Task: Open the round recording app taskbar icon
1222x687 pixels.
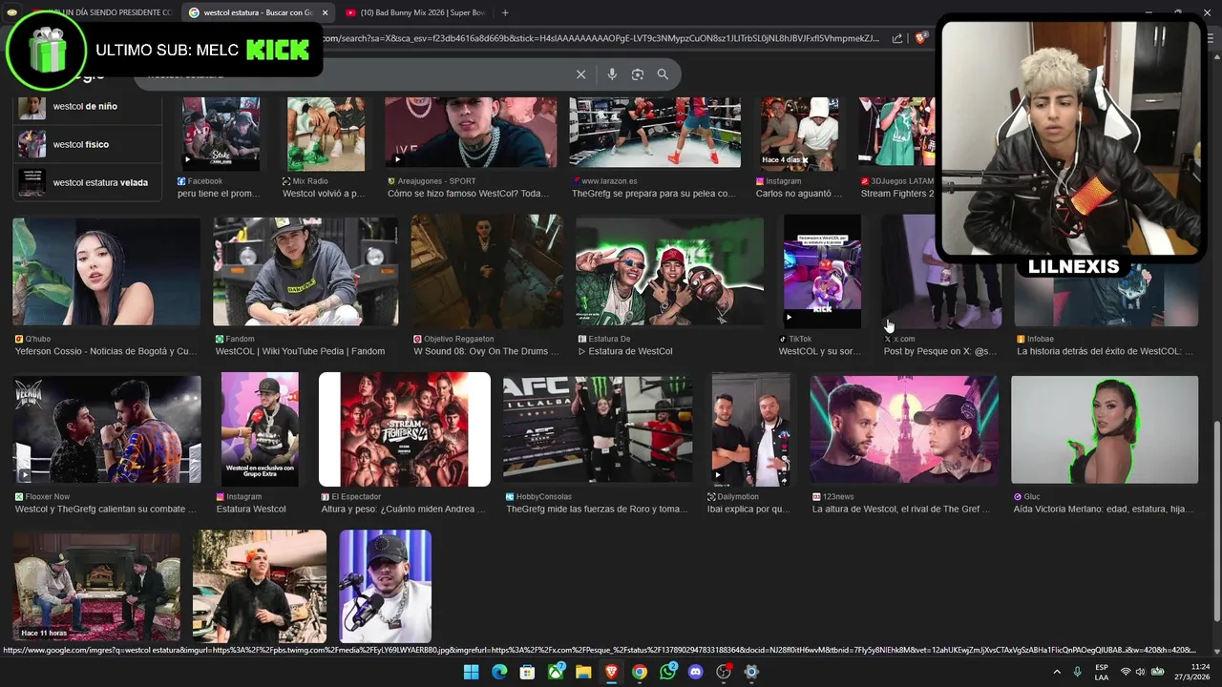Action: pyautogui.click(x=724, y=672)
